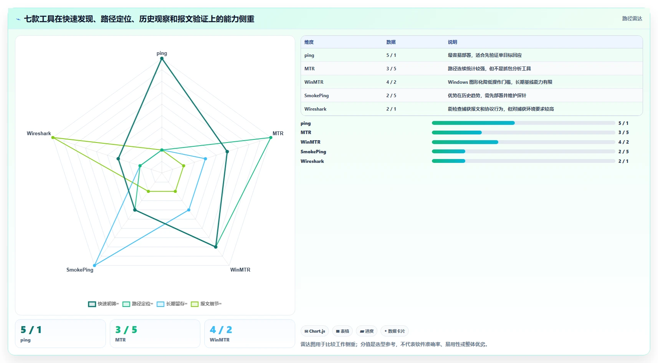Click the ping axis label on radar

click(162, 53)
